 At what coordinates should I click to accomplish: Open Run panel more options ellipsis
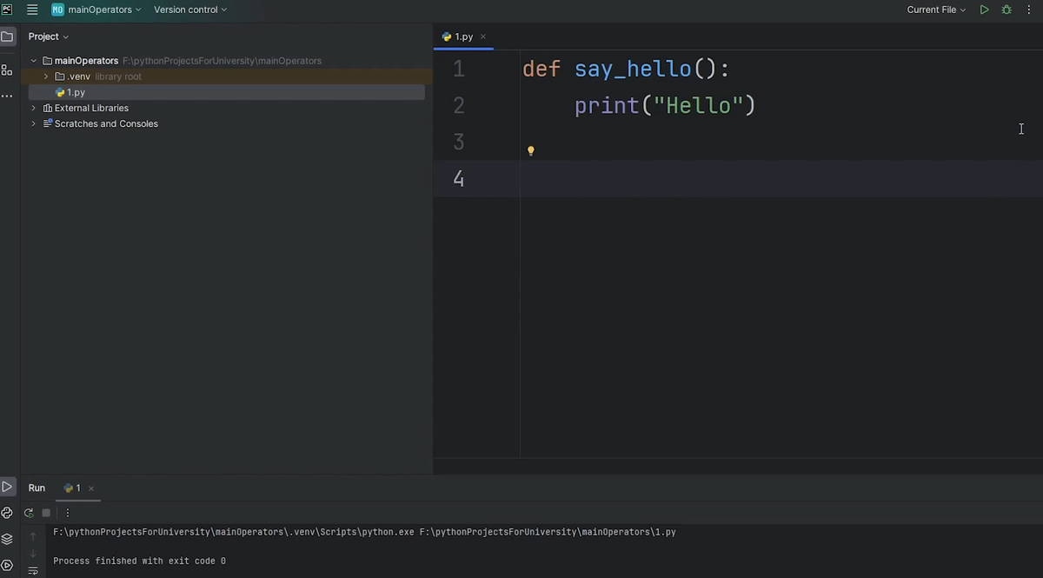click(67, 513)
